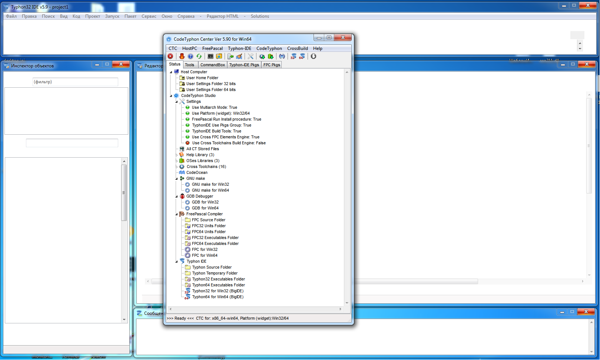Click the User Home Folder icon
Viewport: 600px width, 360px height.
point(182,78)
